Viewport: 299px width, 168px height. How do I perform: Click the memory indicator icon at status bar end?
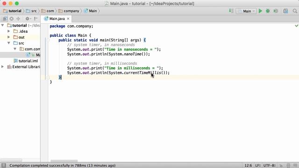pos(295,166)
